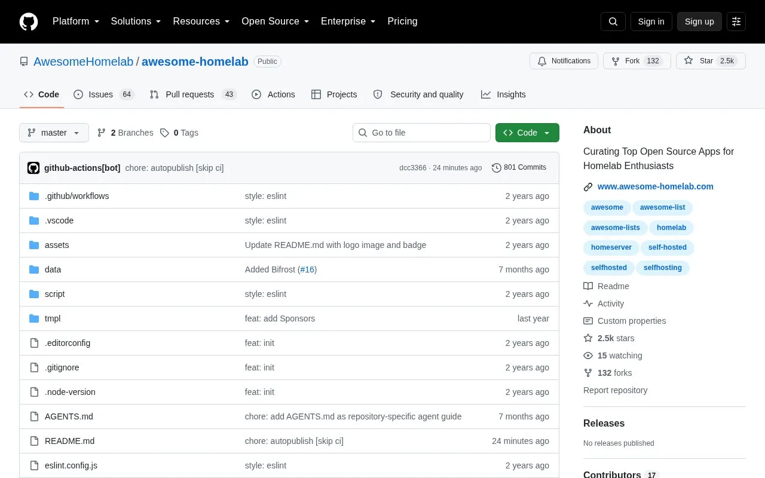Open the Open Source header menu
765x478 pixels.
click(x=276, y=22)
